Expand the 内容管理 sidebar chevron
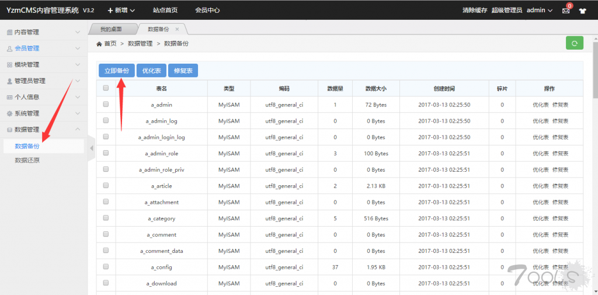598x295 pixels. tap(78, 33)
